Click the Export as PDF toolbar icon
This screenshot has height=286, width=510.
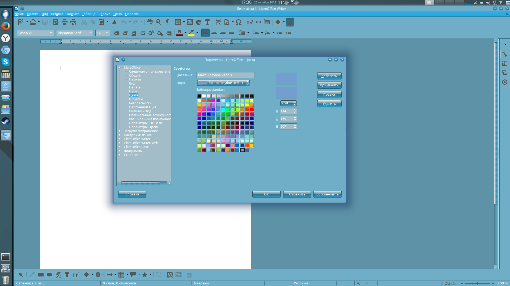pyautogui.click(x=56, y=22)
